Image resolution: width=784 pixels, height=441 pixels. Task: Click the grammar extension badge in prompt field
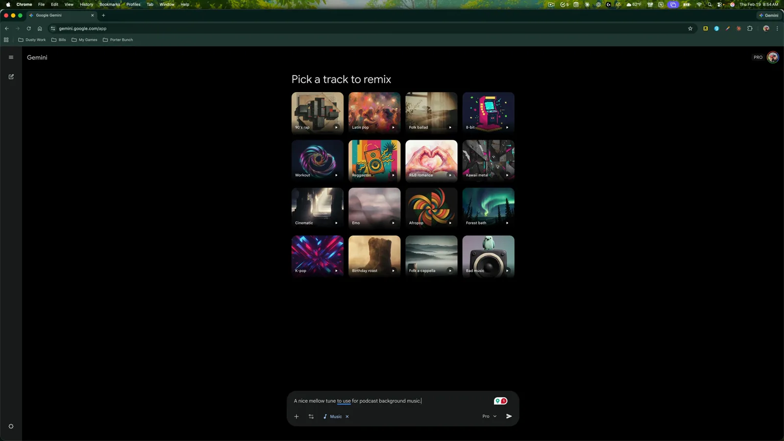[x=500, y=401]
